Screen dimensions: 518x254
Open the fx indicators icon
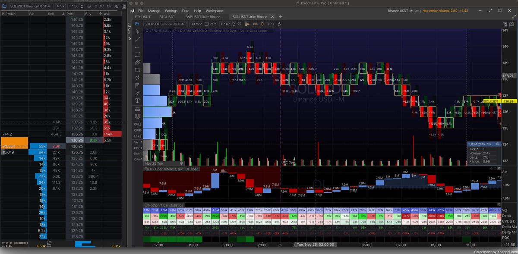[279, 24]
